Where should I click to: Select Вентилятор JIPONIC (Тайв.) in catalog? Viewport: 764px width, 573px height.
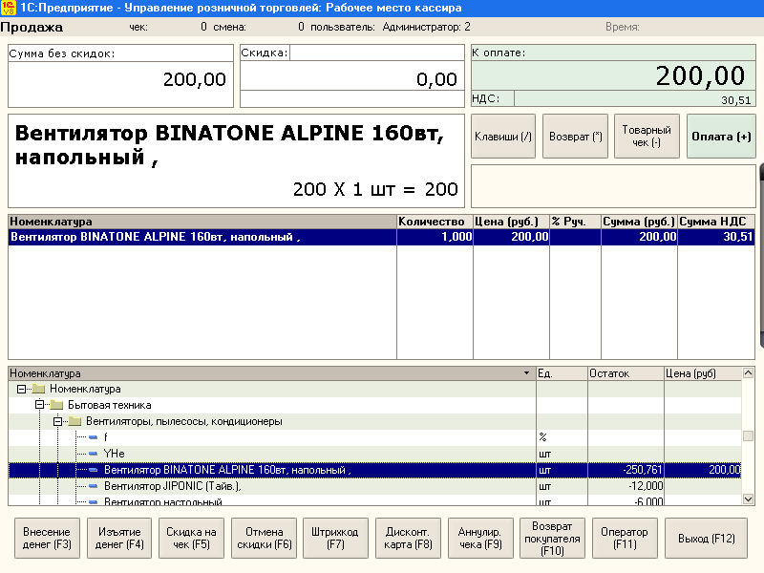173,486
